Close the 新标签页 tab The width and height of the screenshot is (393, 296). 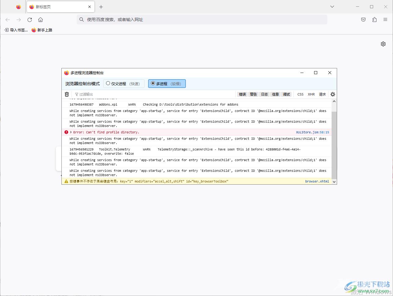pyautogui.click(x=90, y=7)
